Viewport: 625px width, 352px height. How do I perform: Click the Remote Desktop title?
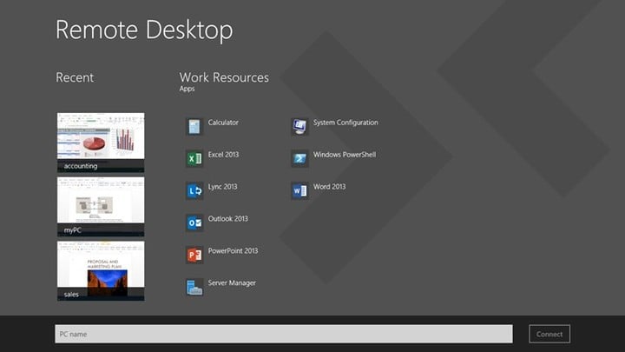click(144, 30)
